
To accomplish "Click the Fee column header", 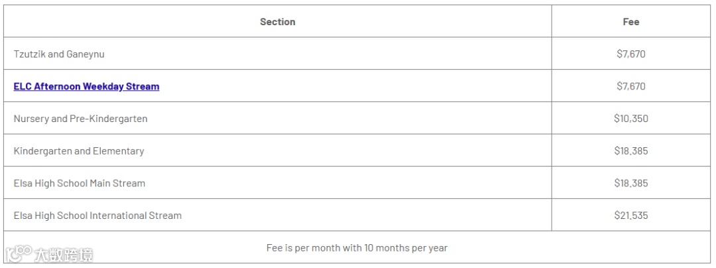I will tap(630, 22).
